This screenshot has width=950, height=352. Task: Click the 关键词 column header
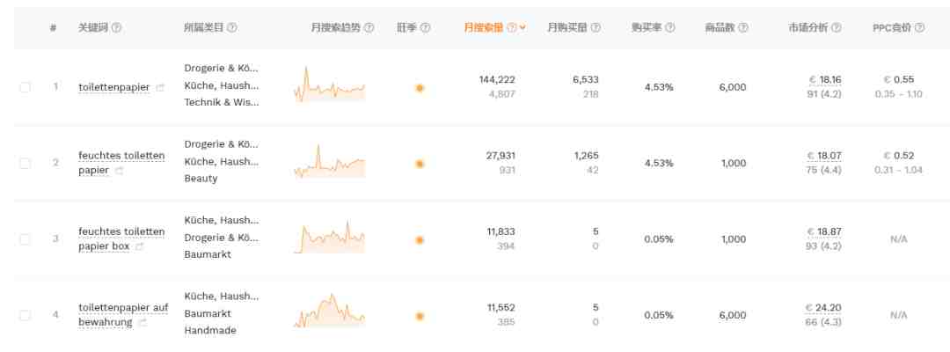click(93, 28)
